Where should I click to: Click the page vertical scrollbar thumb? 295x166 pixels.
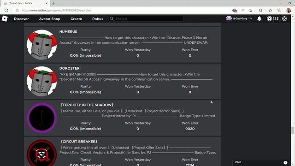293,130
